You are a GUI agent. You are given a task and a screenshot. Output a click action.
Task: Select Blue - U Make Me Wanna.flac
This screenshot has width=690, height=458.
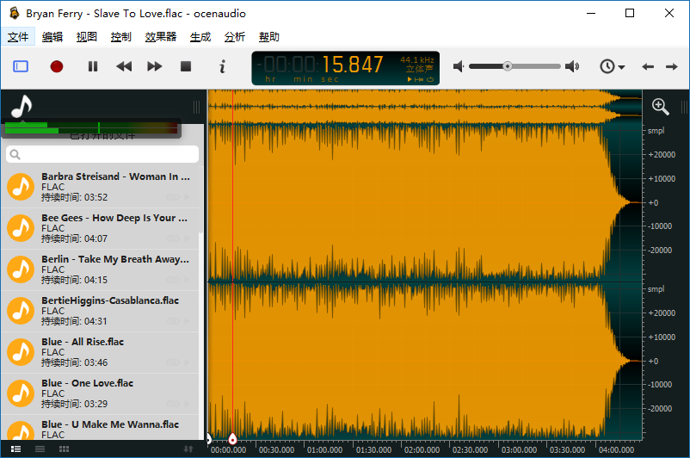tap(101, 428)
